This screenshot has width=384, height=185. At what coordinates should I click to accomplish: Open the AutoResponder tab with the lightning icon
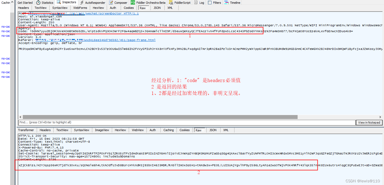[x=93, y=3]
